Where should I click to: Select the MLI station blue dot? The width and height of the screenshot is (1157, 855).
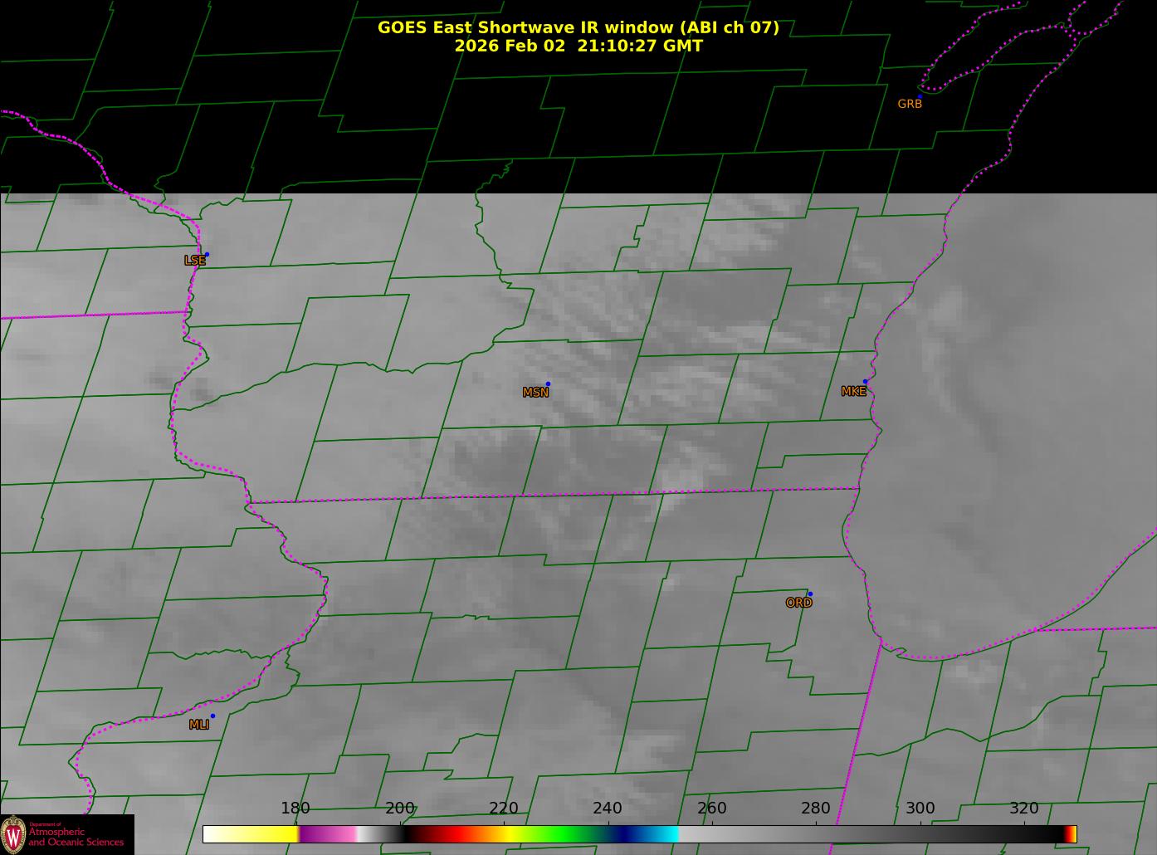click(212, 716)
